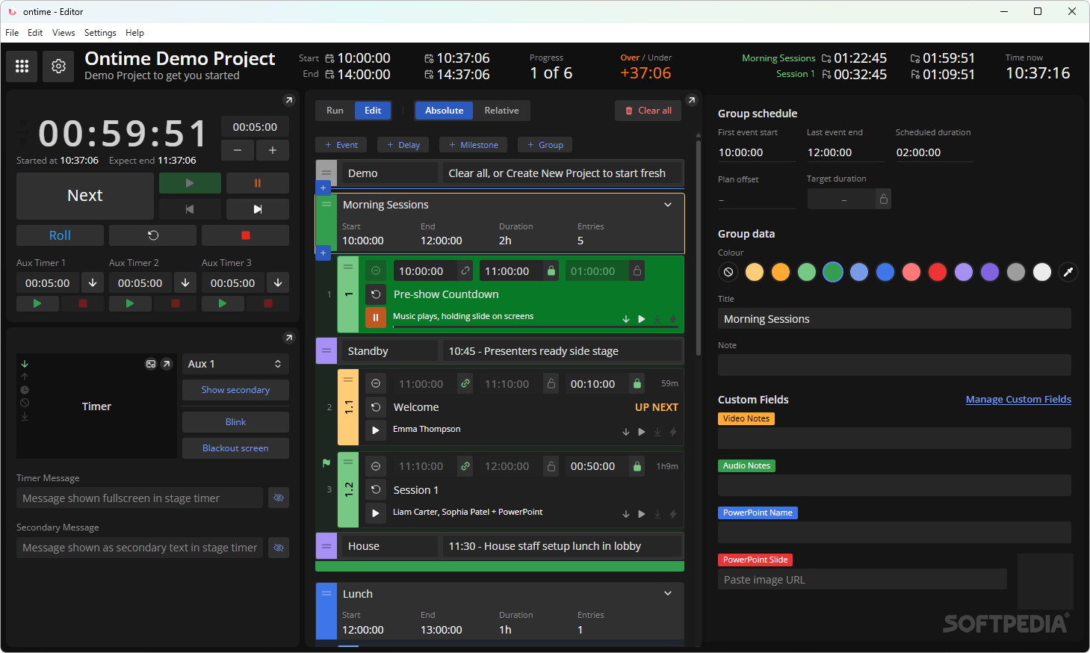Pop out the timer control panel
This screenshot has width=1090, height=653.
pyautogui.click(x=288, y=100)
